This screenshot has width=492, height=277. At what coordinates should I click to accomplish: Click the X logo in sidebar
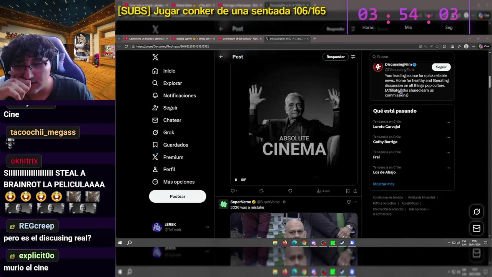coord(155,57)
